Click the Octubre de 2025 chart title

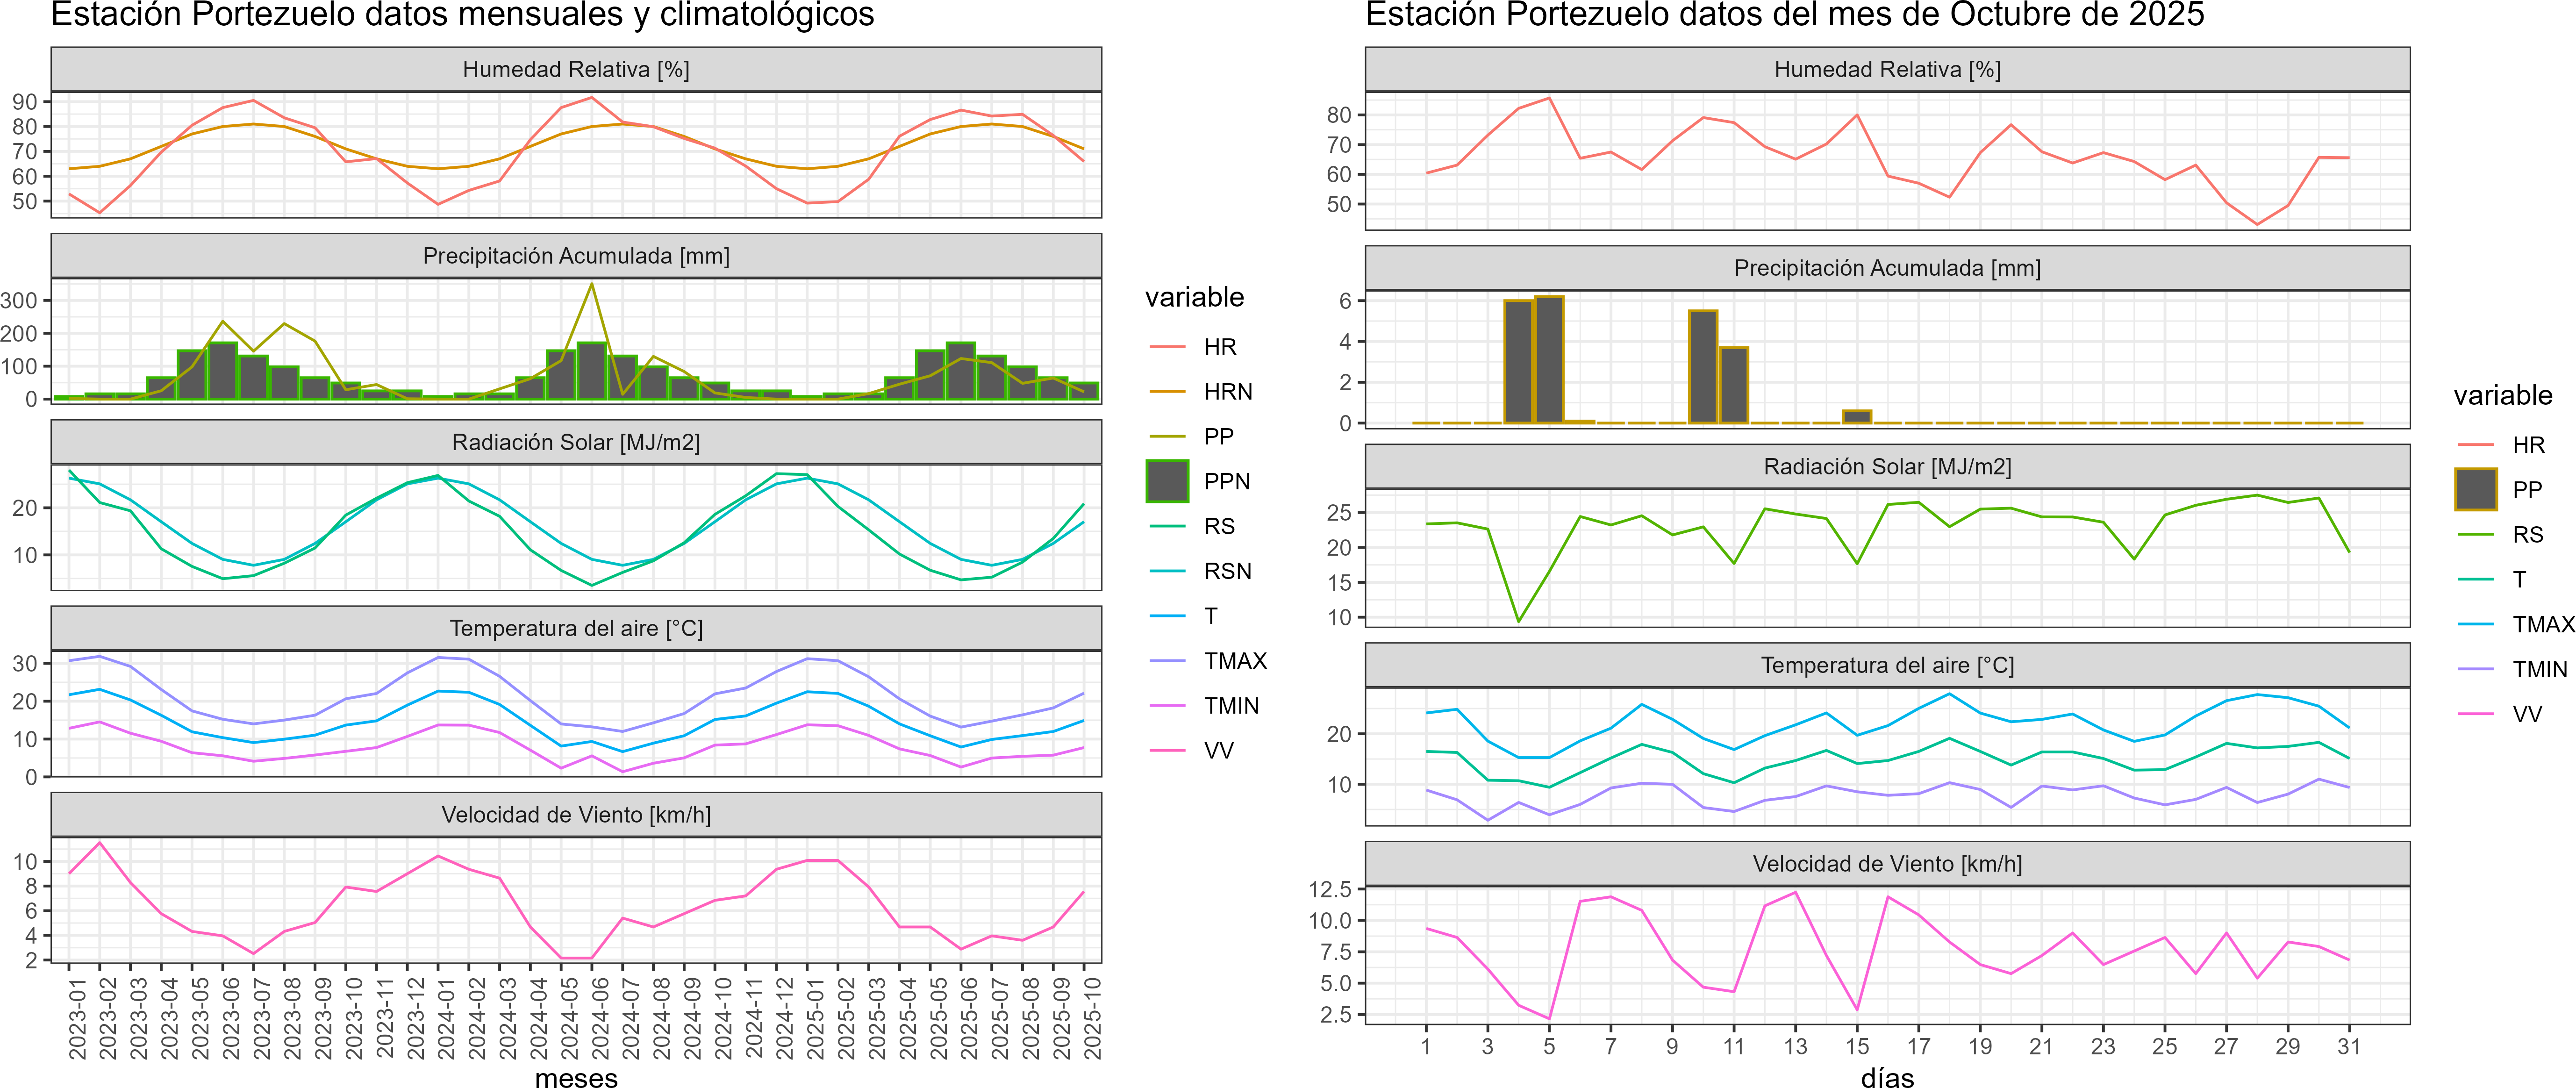coord(1784,15)
